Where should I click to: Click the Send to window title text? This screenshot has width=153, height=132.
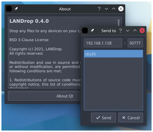pyautogui.click(x=109, y=31)
